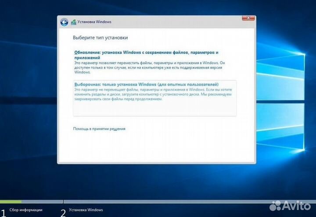Click the heading Выберите тип установки
Viewport: 316px width, 217px height.
pos(100,38)
